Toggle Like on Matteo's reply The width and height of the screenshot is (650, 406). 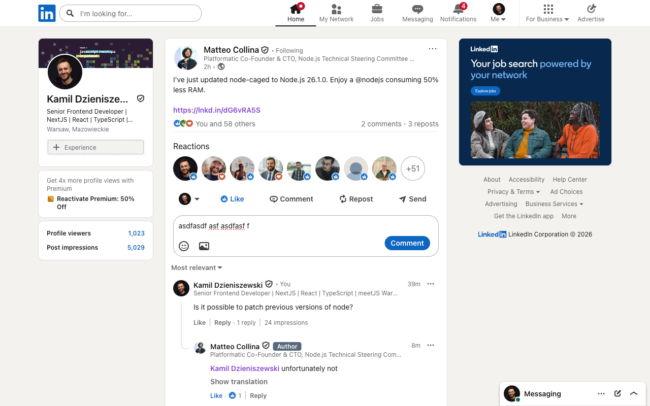click(x=216, y=396)
